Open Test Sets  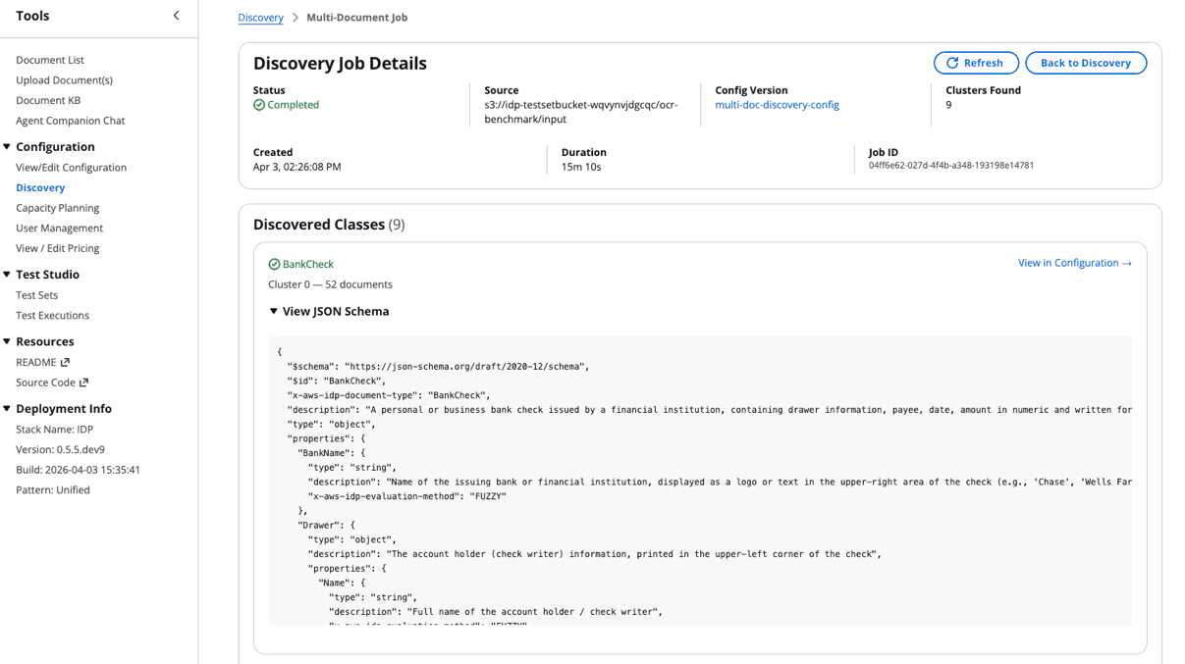pyautogui.click(x=36, y=295)
